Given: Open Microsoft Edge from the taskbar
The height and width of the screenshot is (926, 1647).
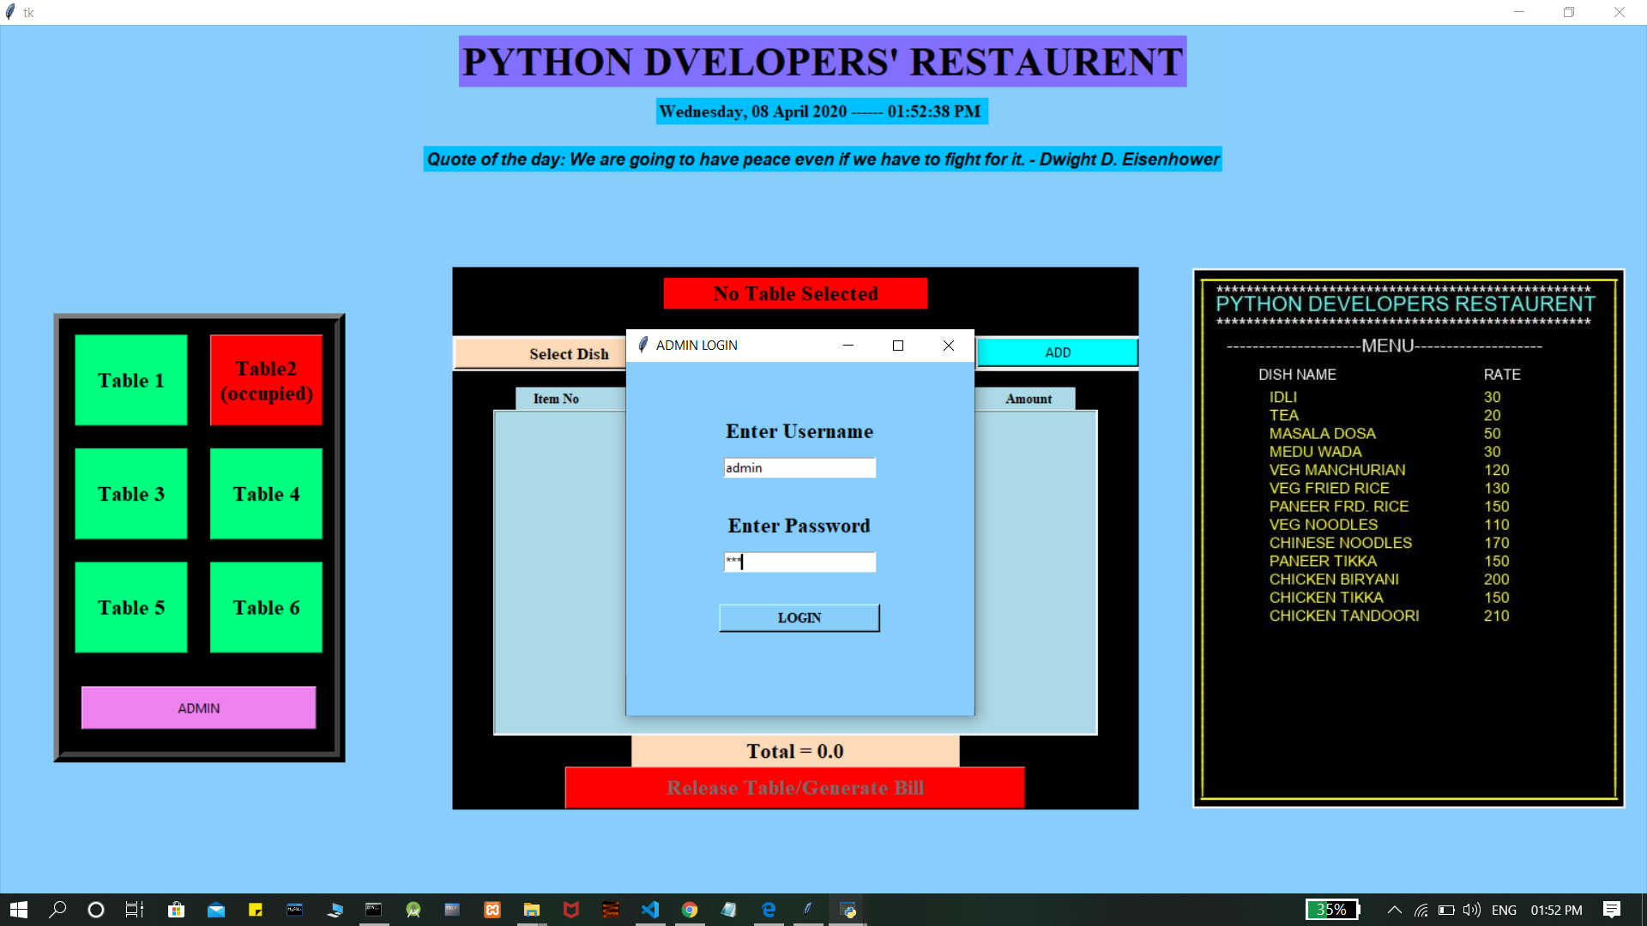Looking at the screenshot, I should (x=769, y=910).
